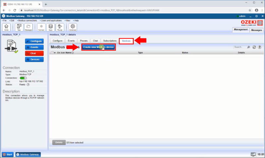Open the browser profile icon
The image size is (265, 158).
click(x=256, y=10)
